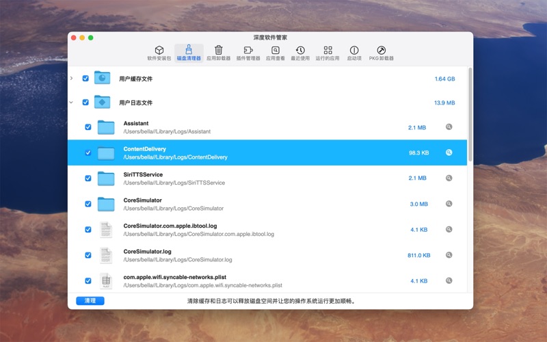547x342 pixels.
Task: Click the file list vertical scrollbar
Action: [x=470, y=116]
